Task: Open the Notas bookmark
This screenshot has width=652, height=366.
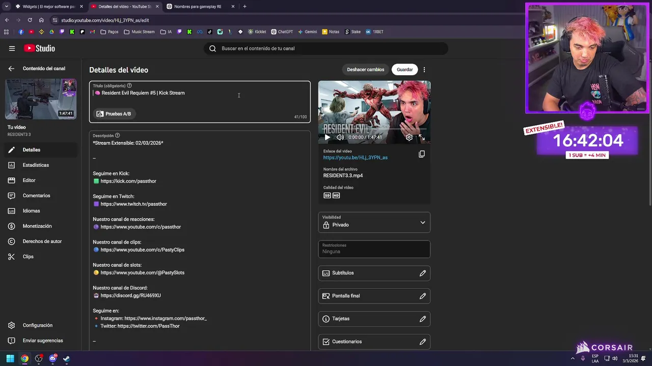Action: pos(331,32)
